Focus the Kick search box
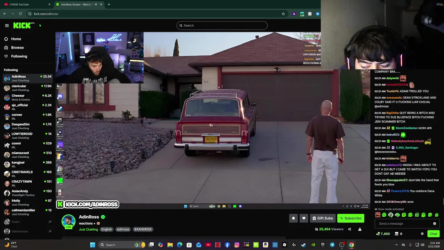The image size is (444, 250). point(222,25)
